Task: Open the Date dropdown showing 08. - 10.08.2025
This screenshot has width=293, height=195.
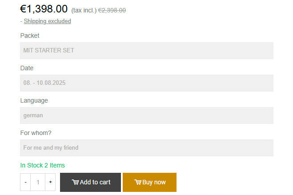Action: 147,83
